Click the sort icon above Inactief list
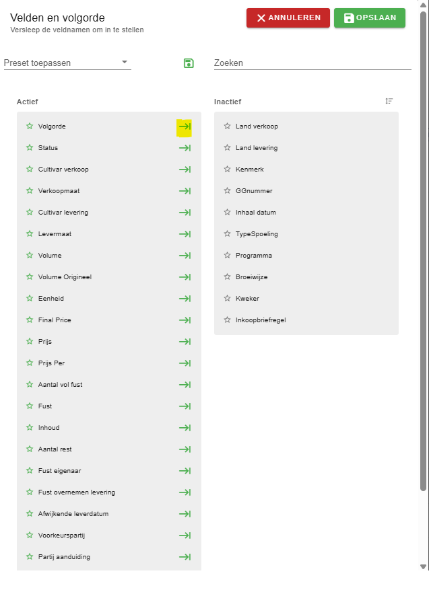429x590 pixels. pyautogui.click(x=389, y=101)
